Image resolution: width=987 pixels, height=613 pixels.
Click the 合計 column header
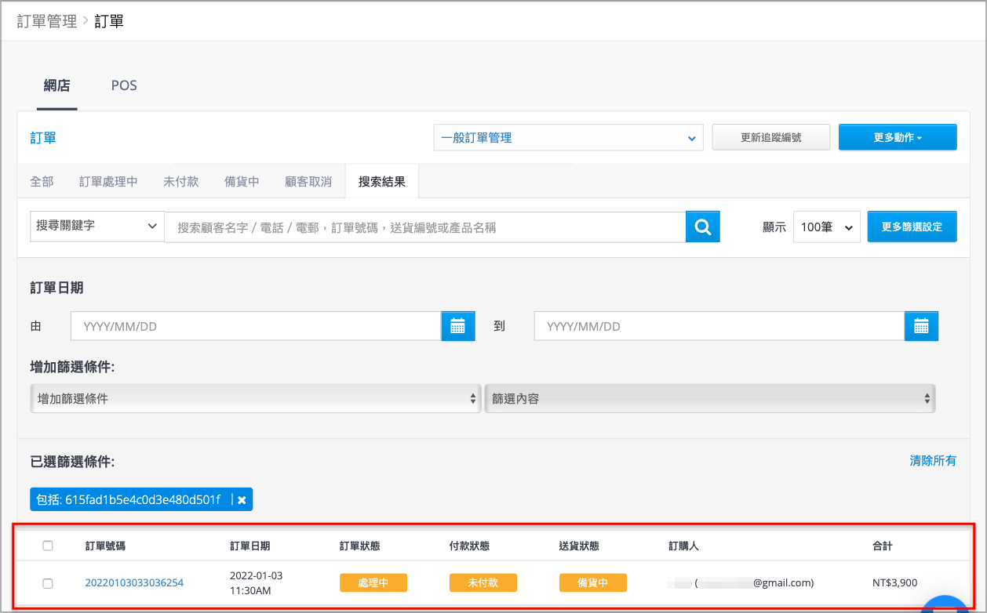tap(882, 546)
